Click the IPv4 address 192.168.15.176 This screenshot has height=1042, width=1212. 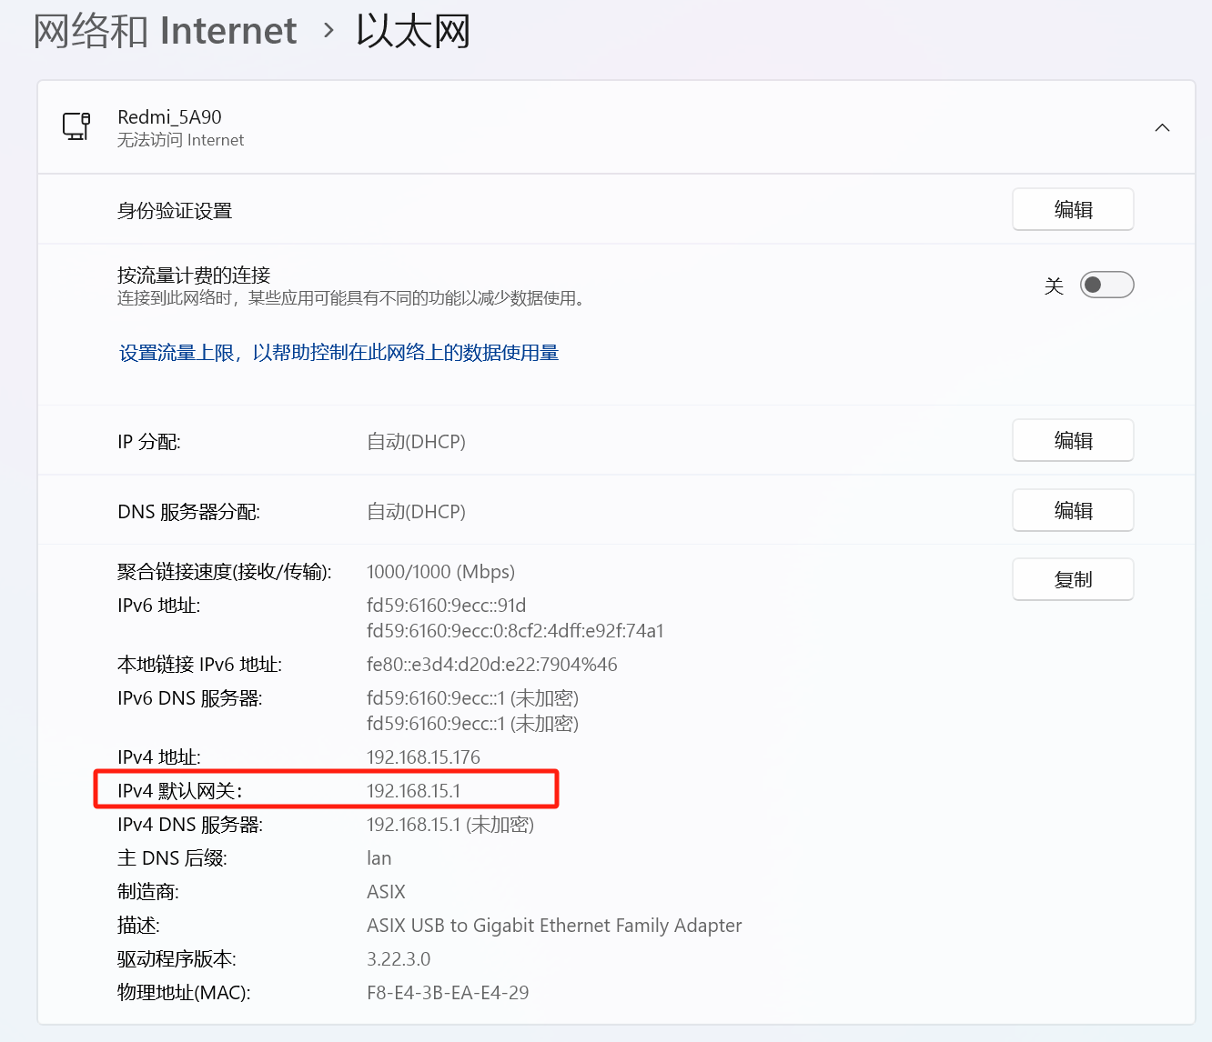click(423, 757)
